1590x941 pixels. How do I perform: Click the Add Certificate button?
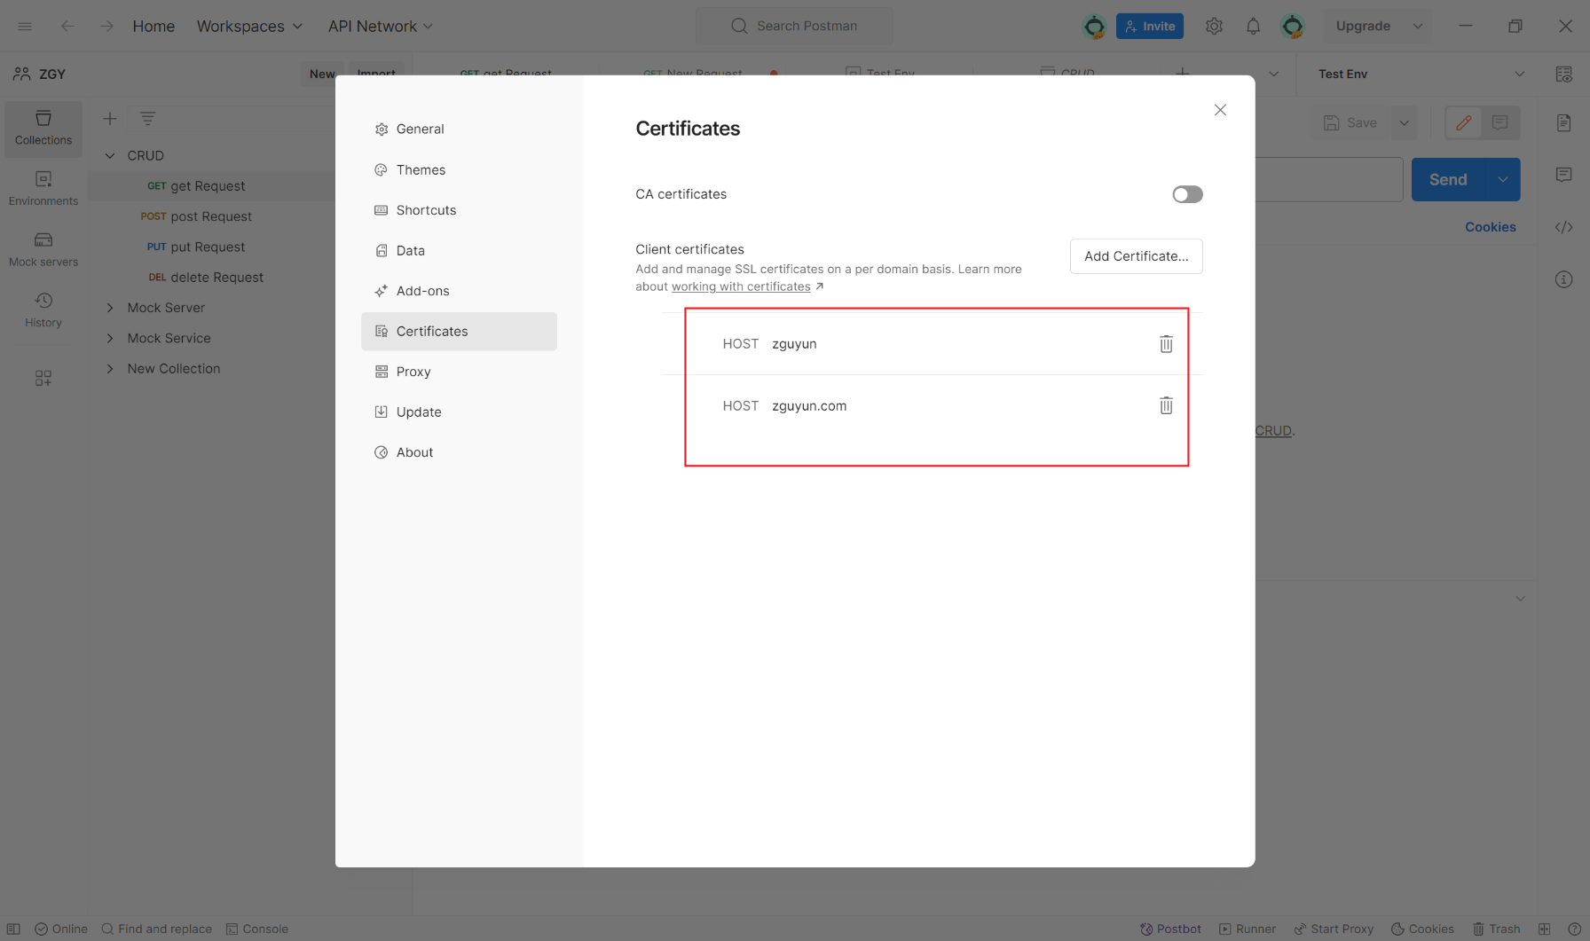coord(1136,256)
